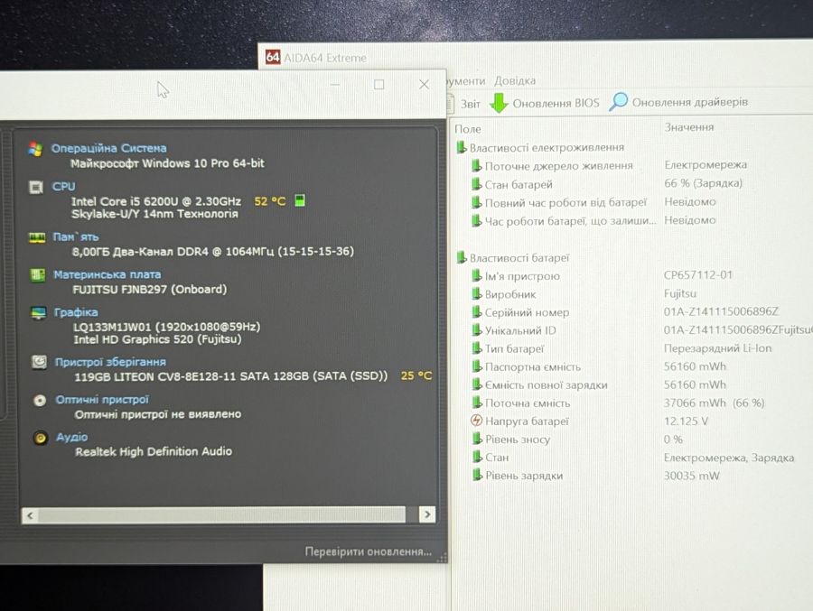Select the Паспортна ємність row

pyautogui.click(x=527, y=366)
